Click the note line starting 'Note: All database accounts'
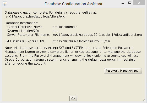The width and height of the screenshot is (147, 103). point(69,48)
